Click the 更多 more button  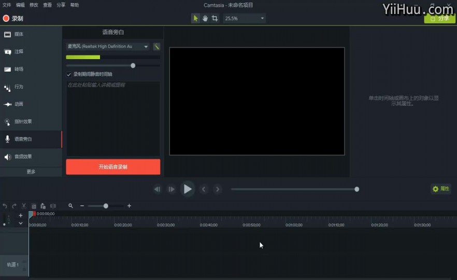click(x=31, y=172)
